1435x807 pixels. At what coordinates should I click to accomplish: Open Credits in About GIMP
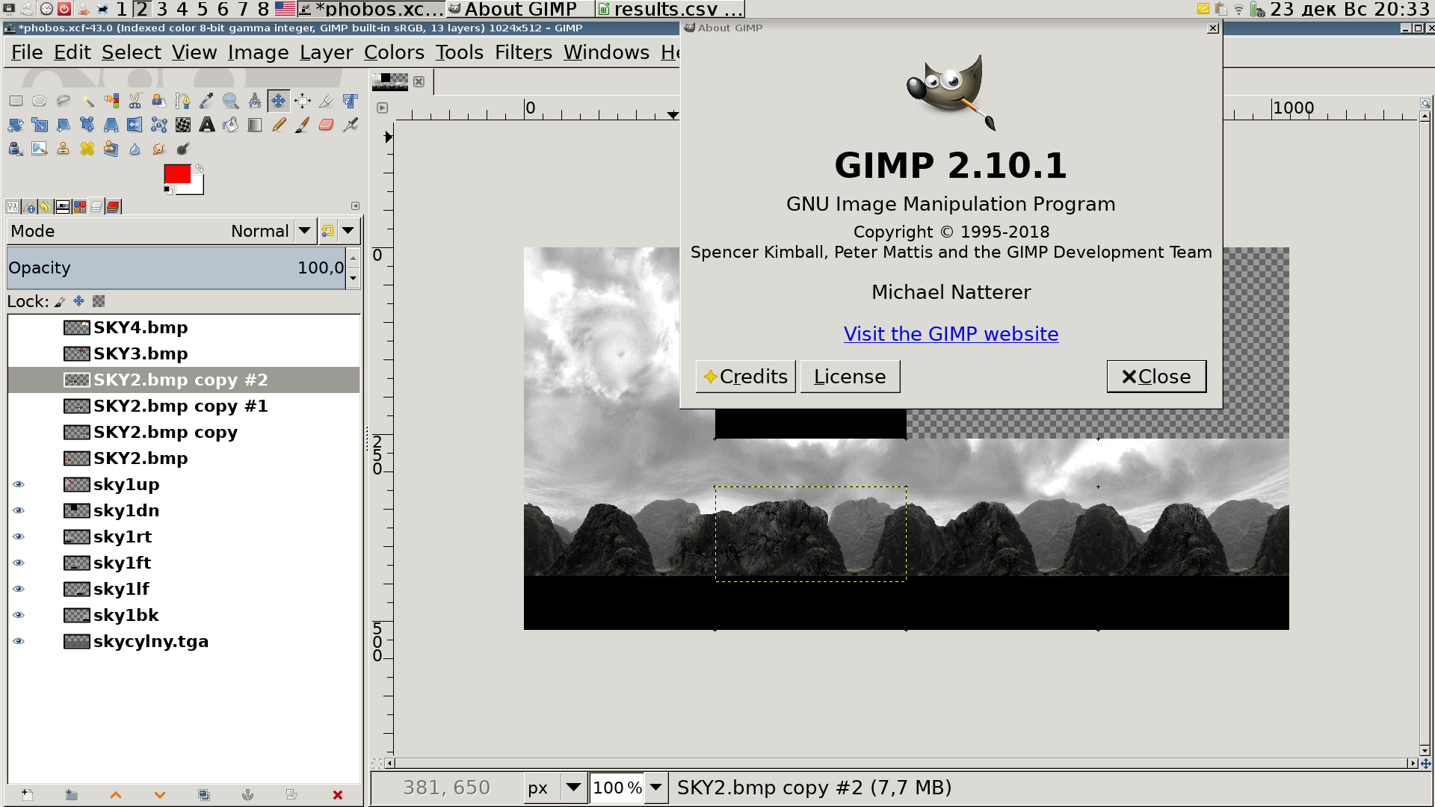click(x=745, y=377)
